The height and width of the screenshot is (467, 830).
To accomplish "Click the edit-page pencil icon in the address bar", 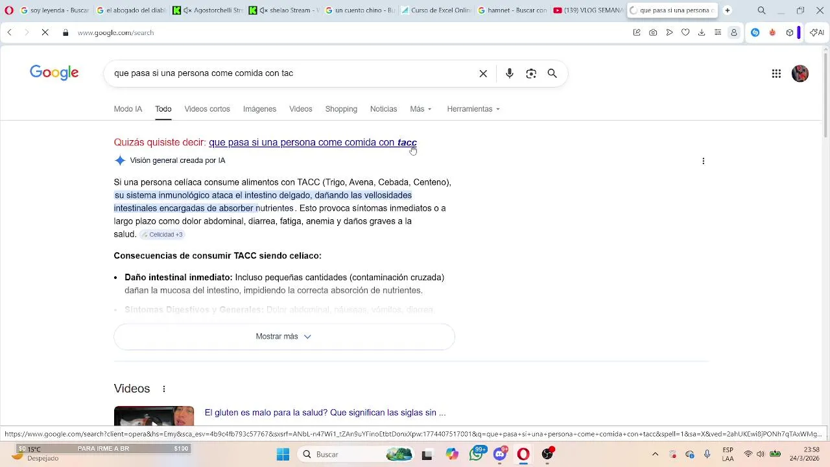I will click(x=637, y=32).
